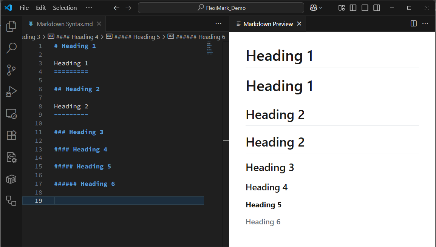Click the preview icon on Markdown Preview tab
The height and width of the screenshot is (247, 436).
(238, 24)
